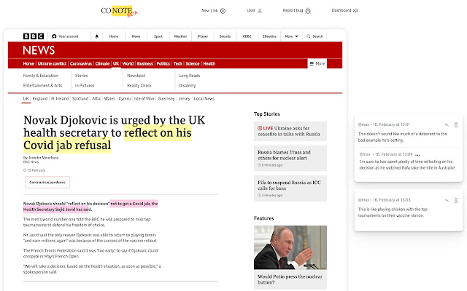Image resolution: width=467 pixels, height=291 pixels.
Task: Open the Weather section
Action: (x=180, y=36)
